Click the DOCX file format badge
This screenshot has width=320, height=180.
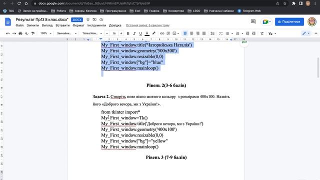(x=77, y=20)
